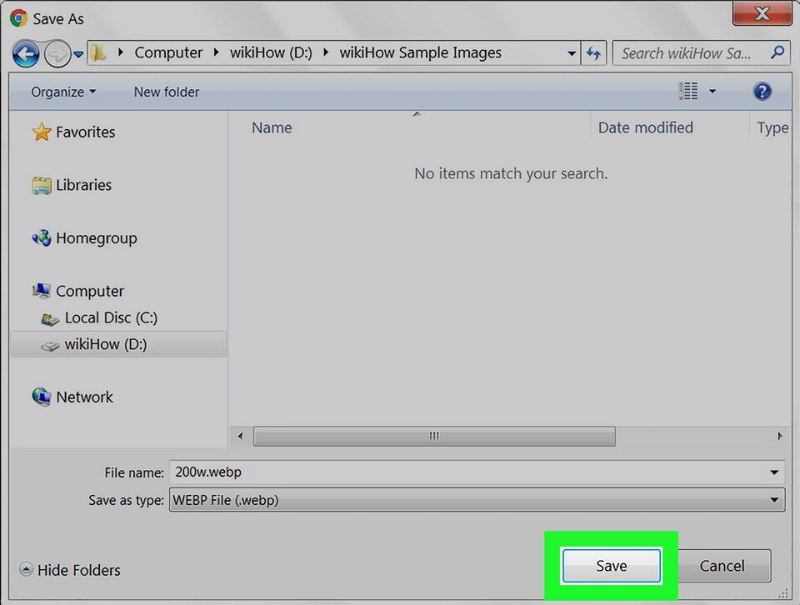Image resolution: width=800 pixels, height=605 pixels.
Task: Select Homegroup in the navigation pane
Action: [97, 238]
